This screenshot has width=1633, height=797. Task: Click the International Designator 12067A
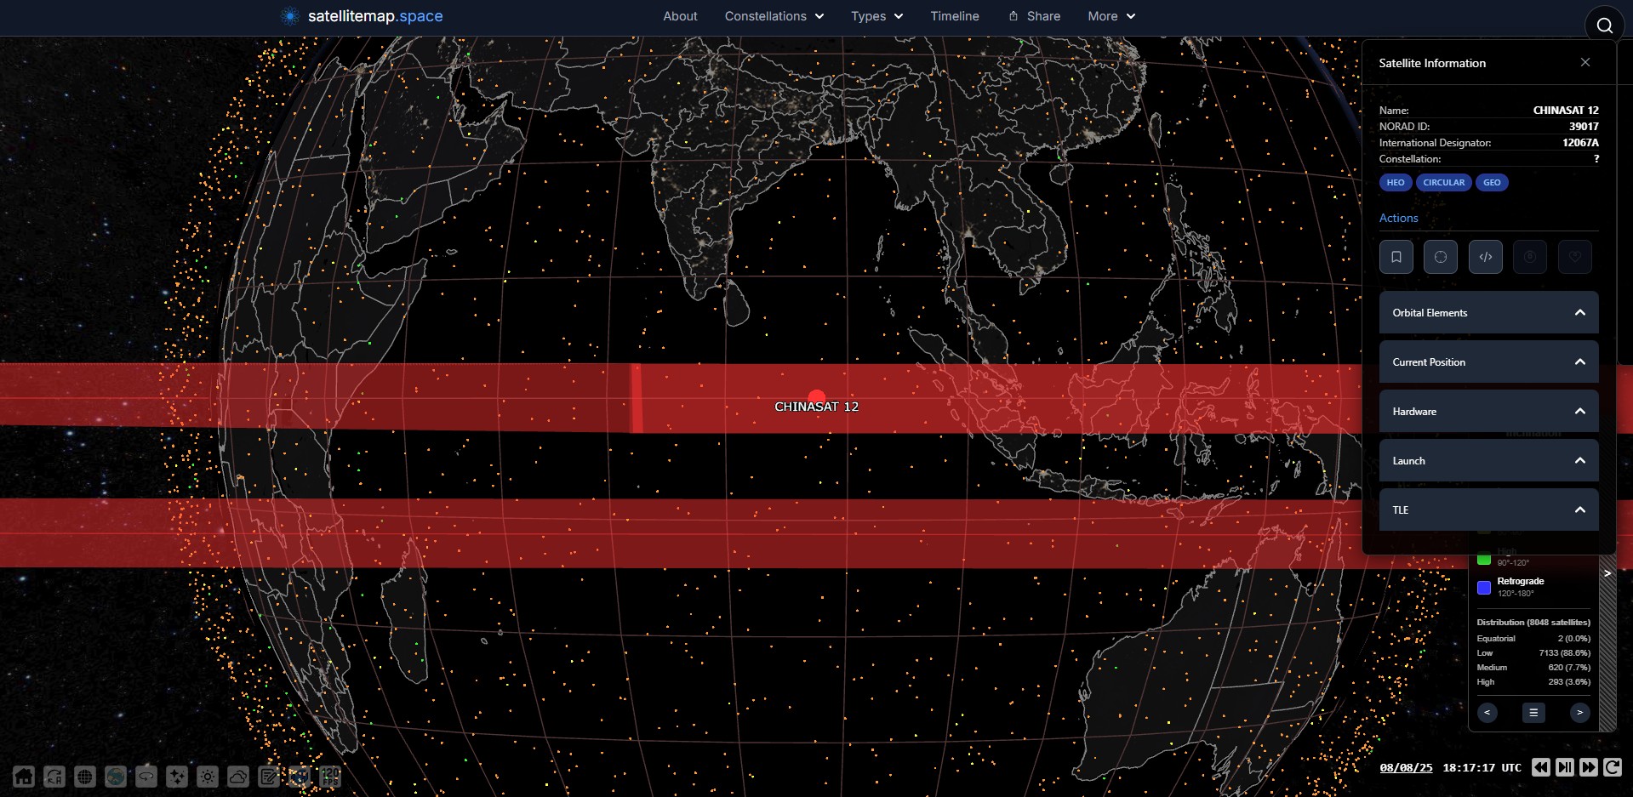pos(1580,142)
